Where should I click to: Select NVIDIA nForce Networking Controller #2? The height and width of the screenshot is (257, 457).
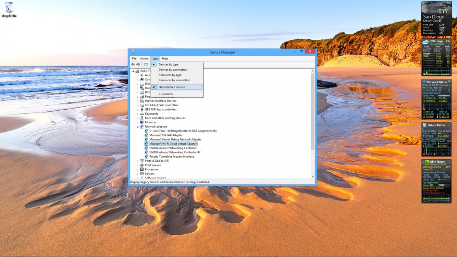(175, 152)
